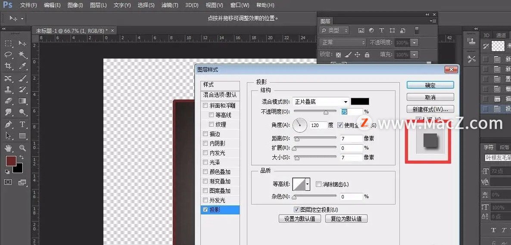Select the Eraser tool
The width and height of the screenshot is (511, 245).
[8, 101]
